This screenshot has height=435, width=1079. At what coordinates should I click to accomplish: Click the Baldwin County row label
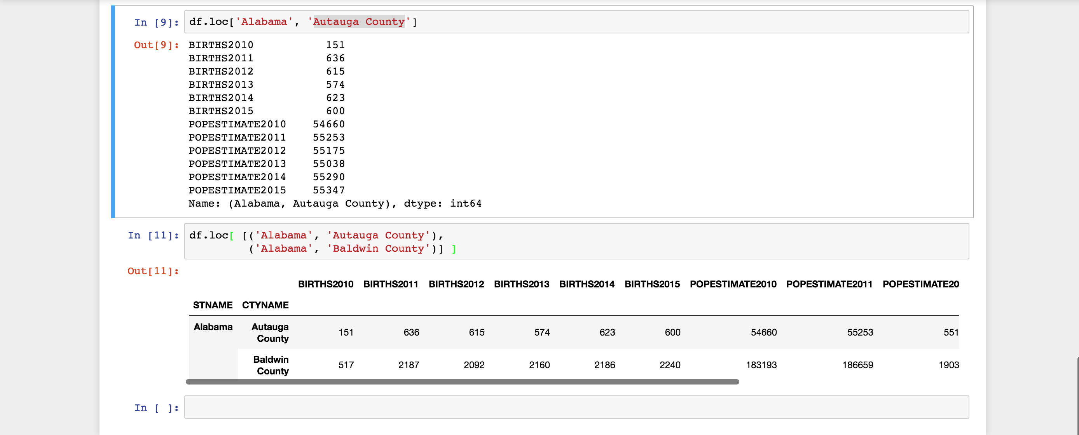[271, 365]
